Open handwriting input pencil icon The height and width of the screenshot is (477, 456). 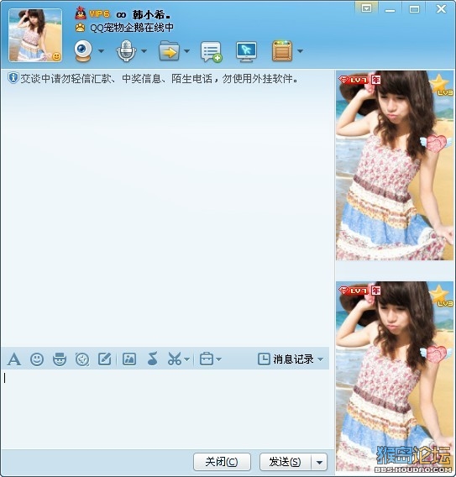(x=104, y=359)
